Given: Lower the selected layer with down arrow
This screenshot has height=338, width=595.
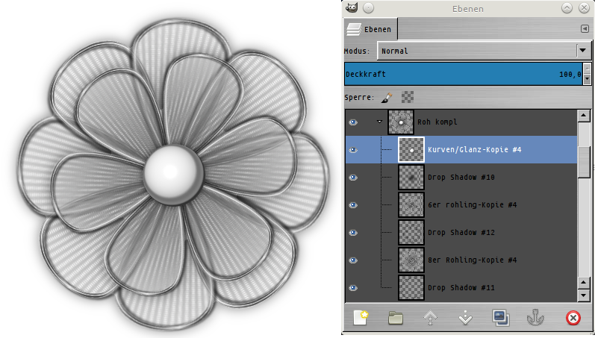Looking at the screenshot, I should (466, 318).
